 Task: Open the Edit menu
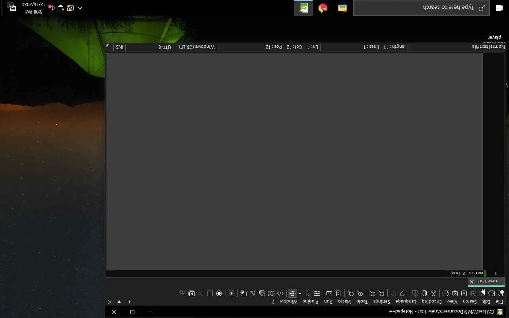[x=486, y=301]
